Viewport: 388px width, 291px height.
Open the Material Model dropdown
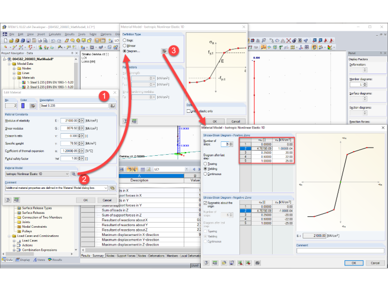pos(67,174)
